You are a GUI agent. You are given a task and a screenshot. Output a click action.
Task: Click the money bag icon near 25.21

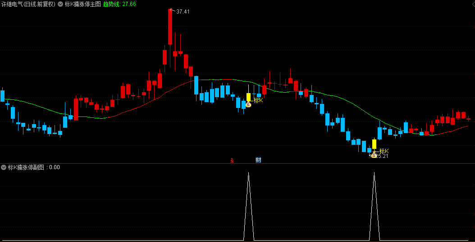tap(374, 155)
